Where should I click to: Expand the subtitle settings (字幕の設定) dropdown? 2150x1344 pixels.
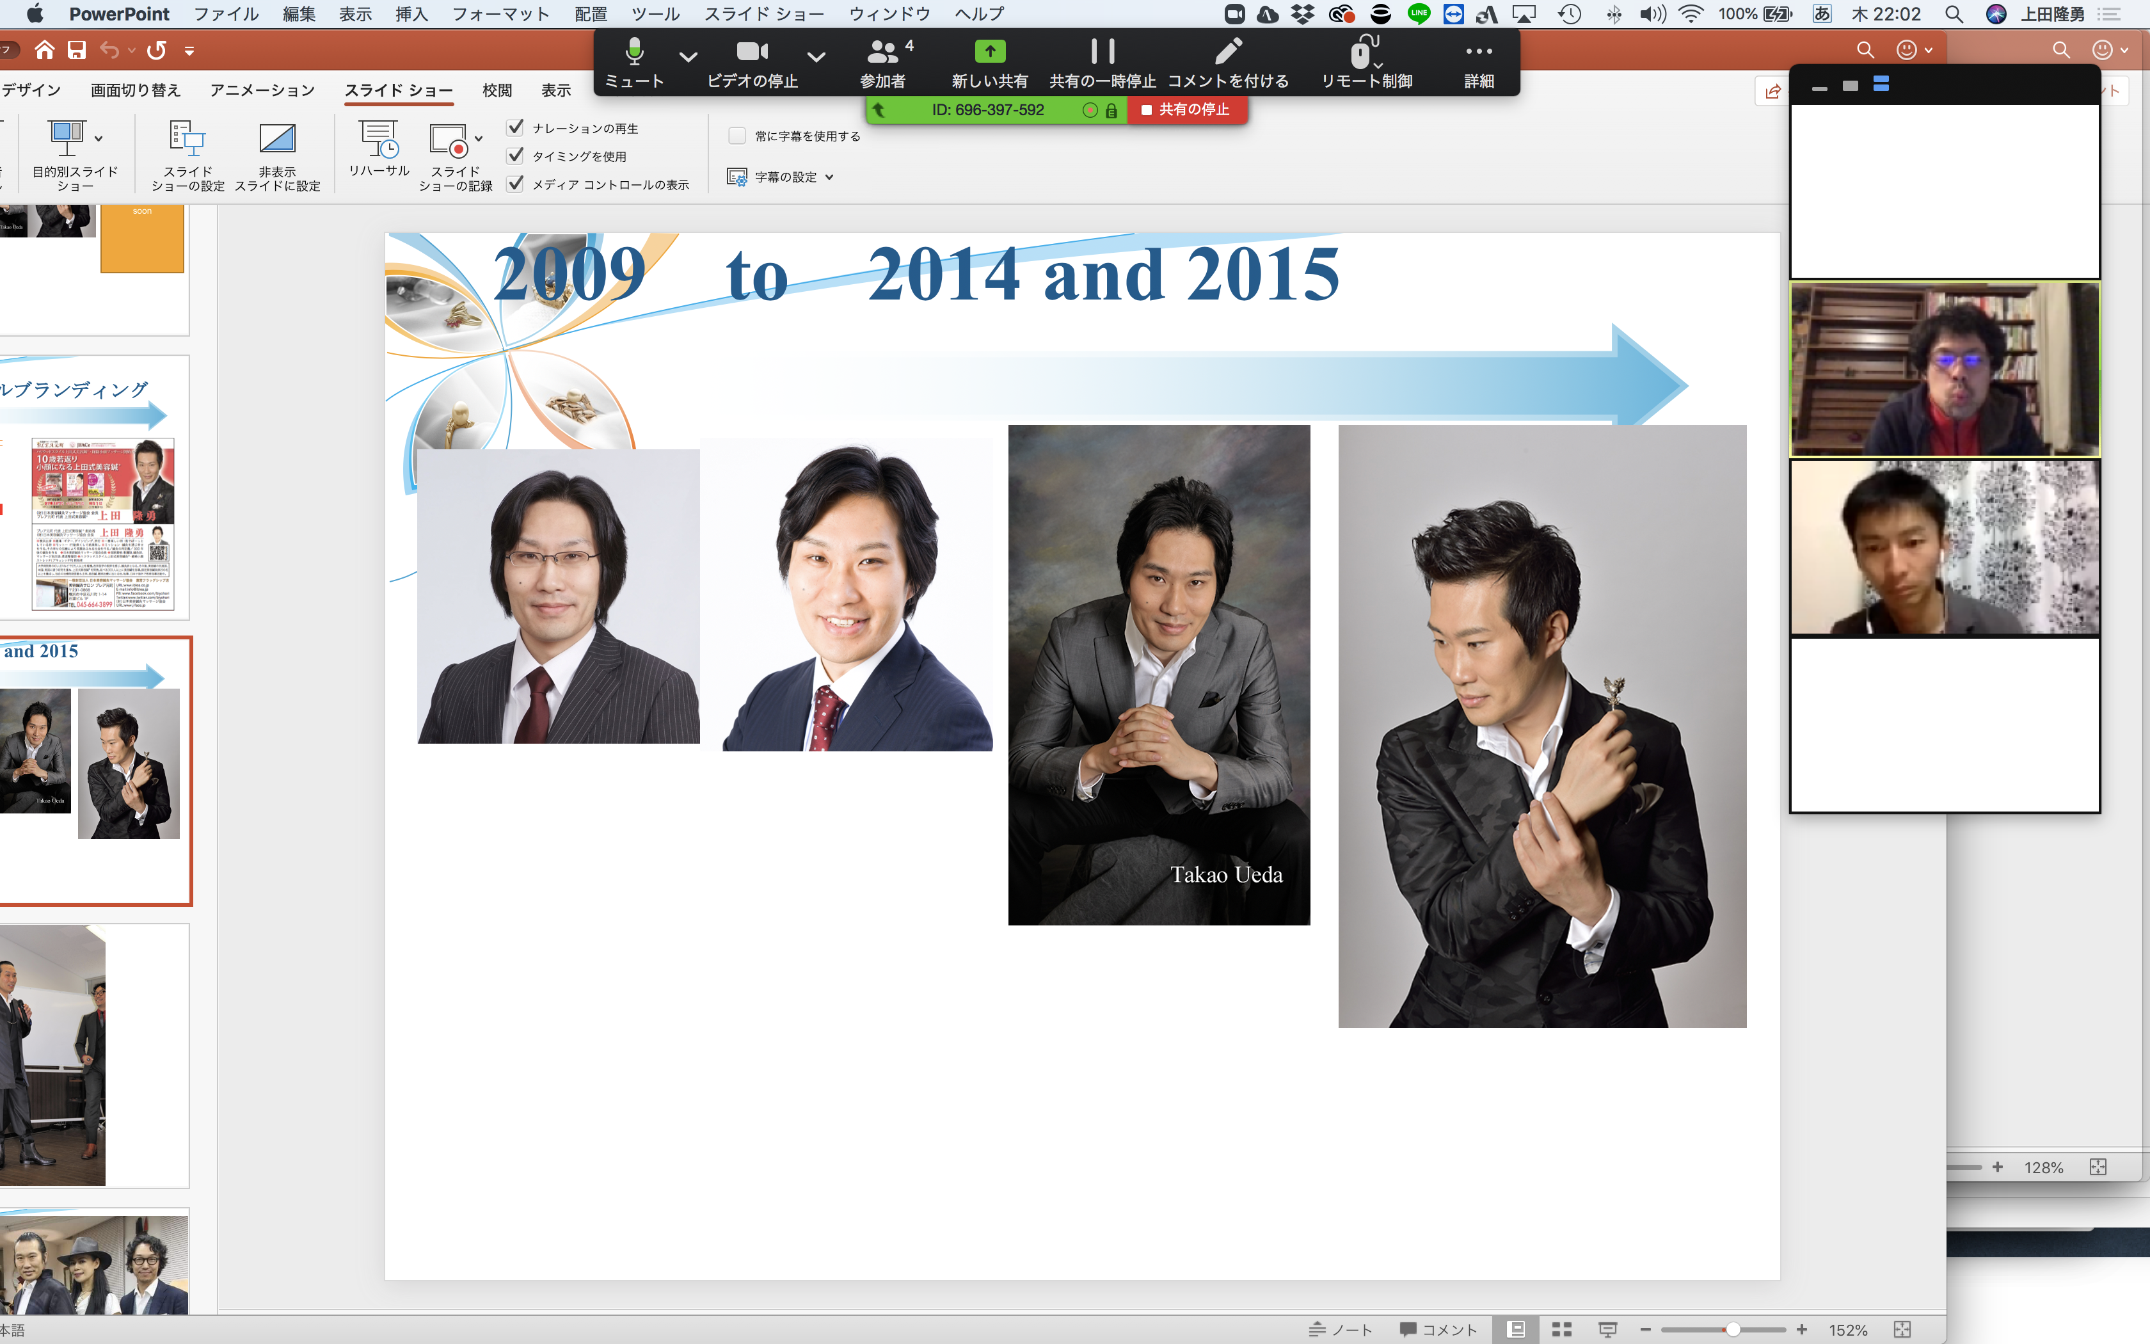[829, 177]
